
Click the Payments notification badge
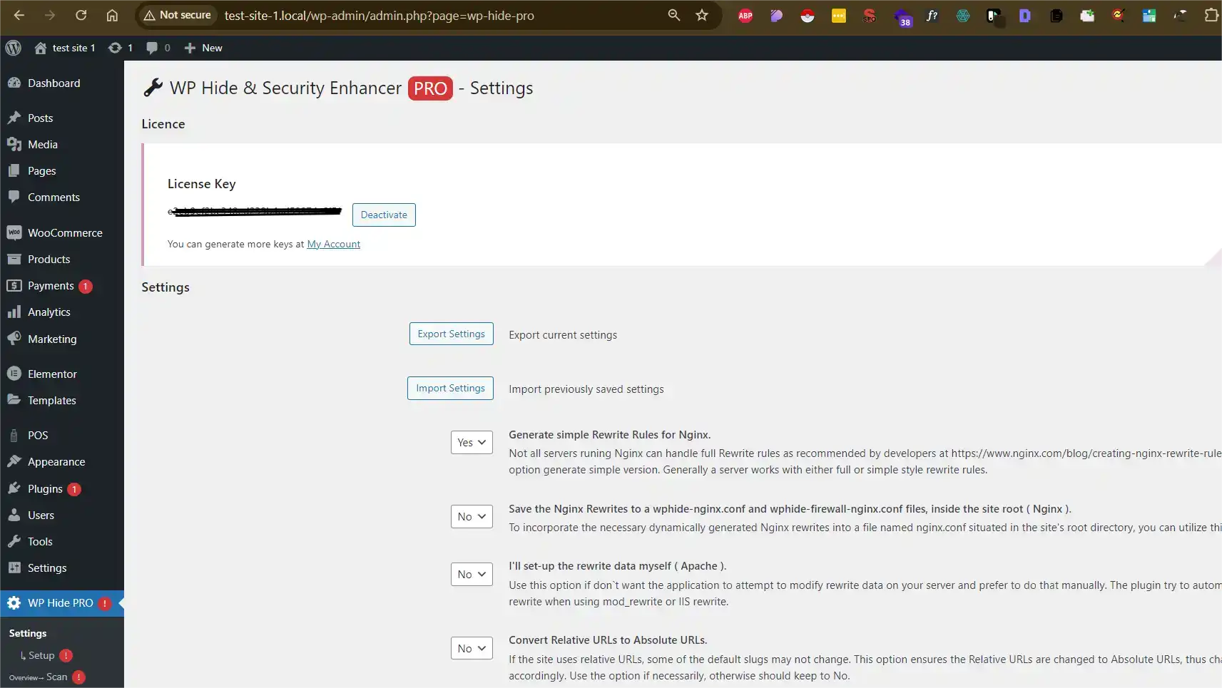[x=86, y=286]
